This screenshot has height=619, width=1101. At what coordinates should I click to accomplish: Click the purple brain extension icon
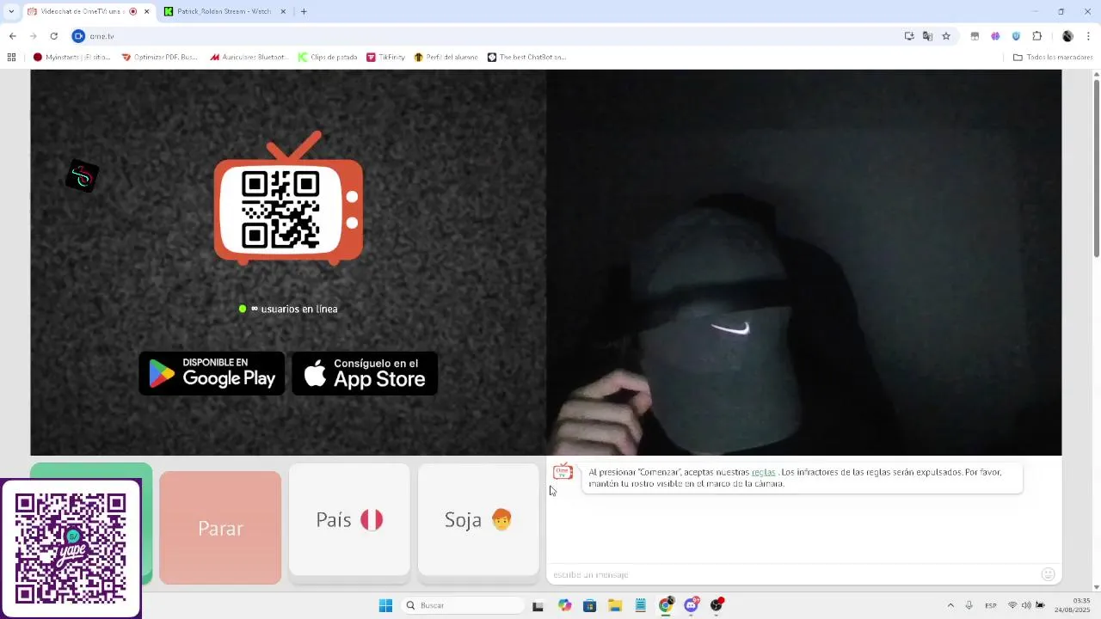click(x=995, y=36)
